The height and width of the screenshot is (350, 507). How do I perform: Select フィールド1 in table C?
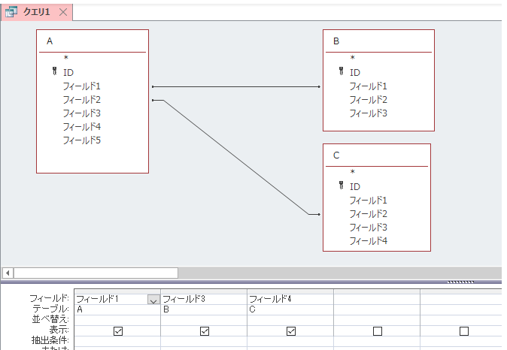coord(368,201)
